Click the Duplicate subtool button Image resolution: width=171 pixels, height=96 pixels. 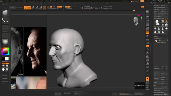(157, 79)
